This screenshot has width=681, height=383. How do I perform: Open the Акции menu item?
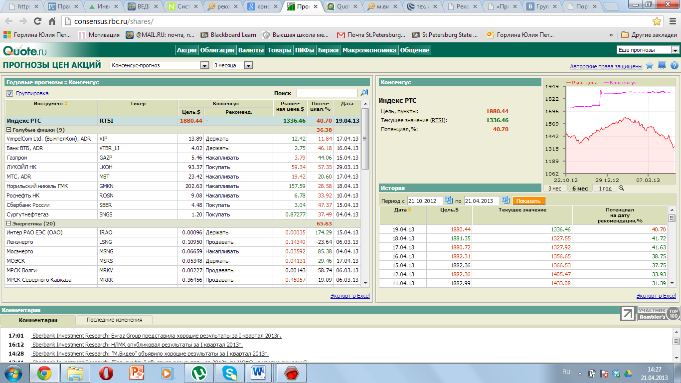[x=187, y=50]
